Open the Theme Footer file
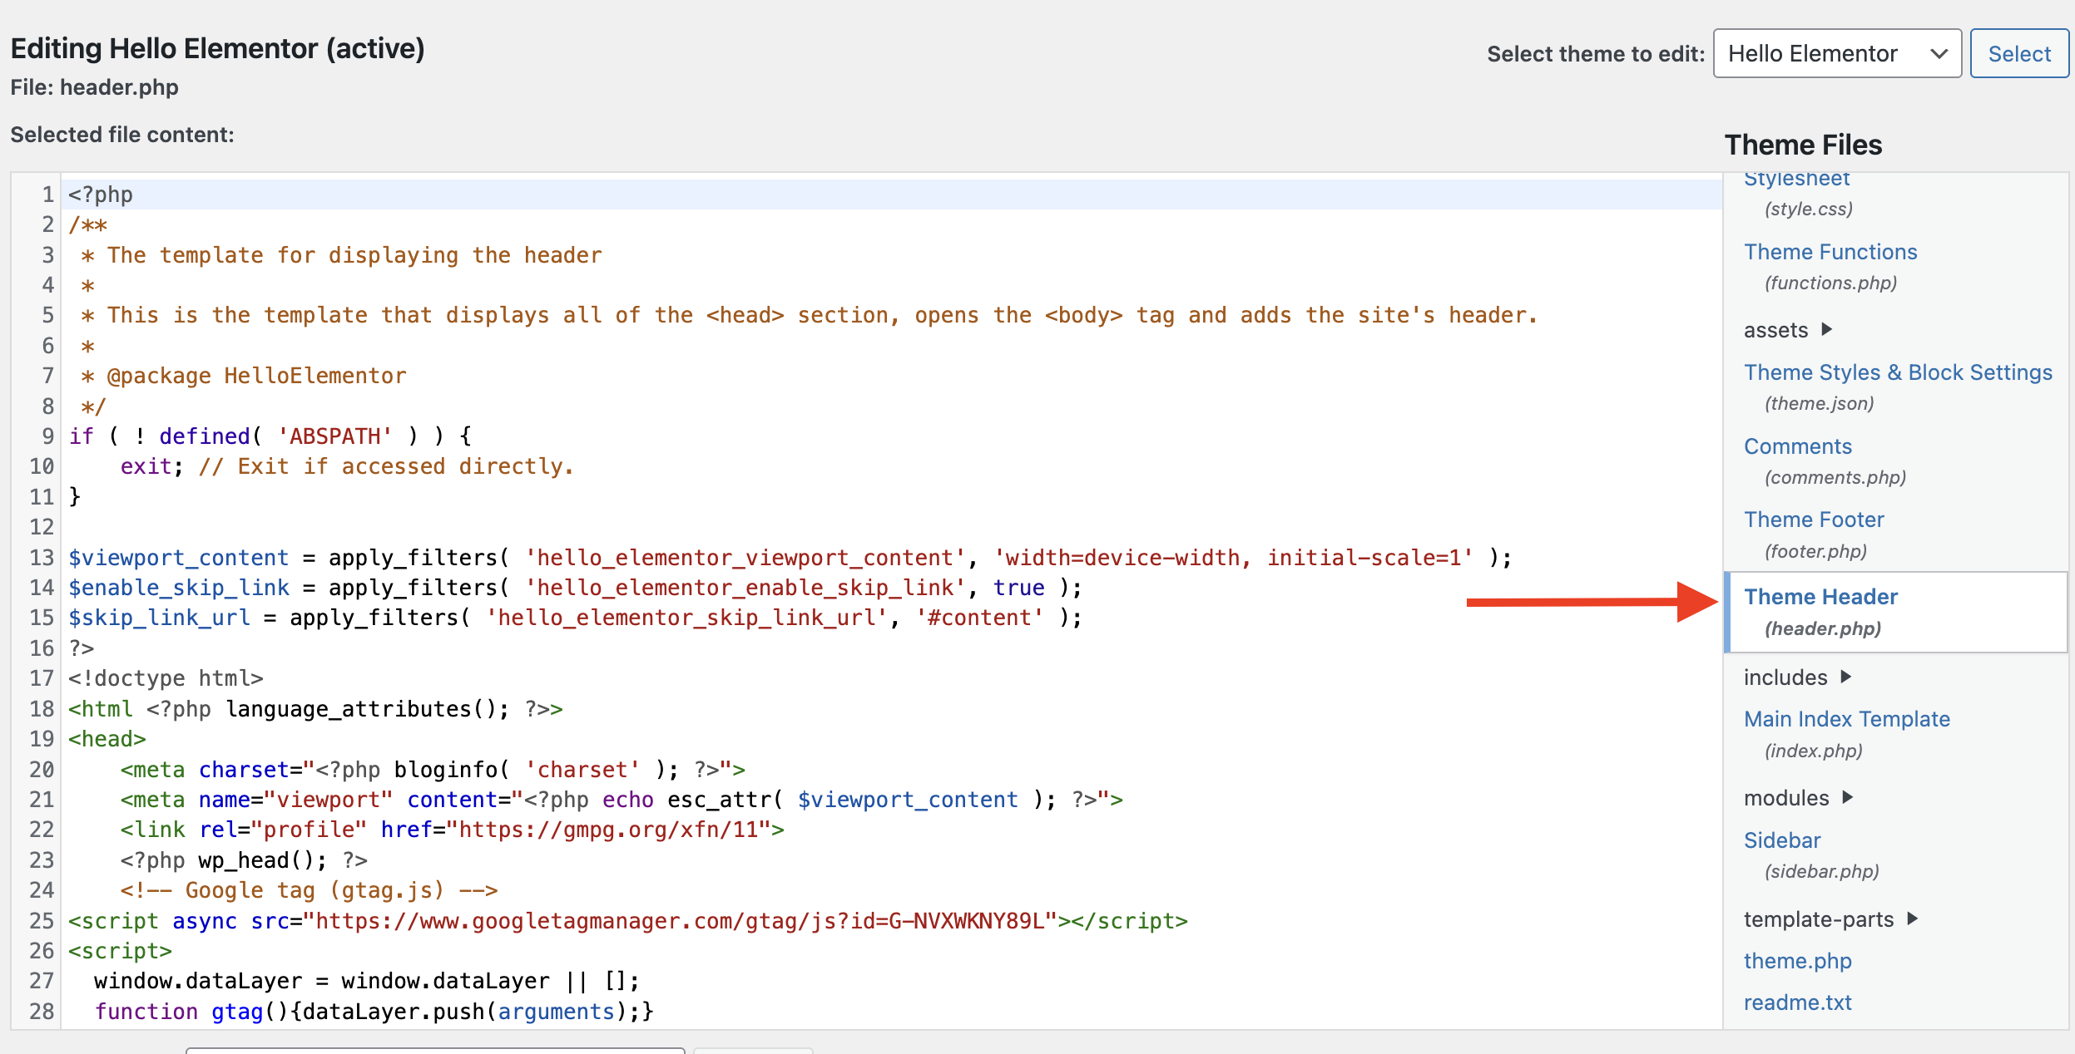The width and height of the screenshot is (2075, 1054). pos(1814,520)
